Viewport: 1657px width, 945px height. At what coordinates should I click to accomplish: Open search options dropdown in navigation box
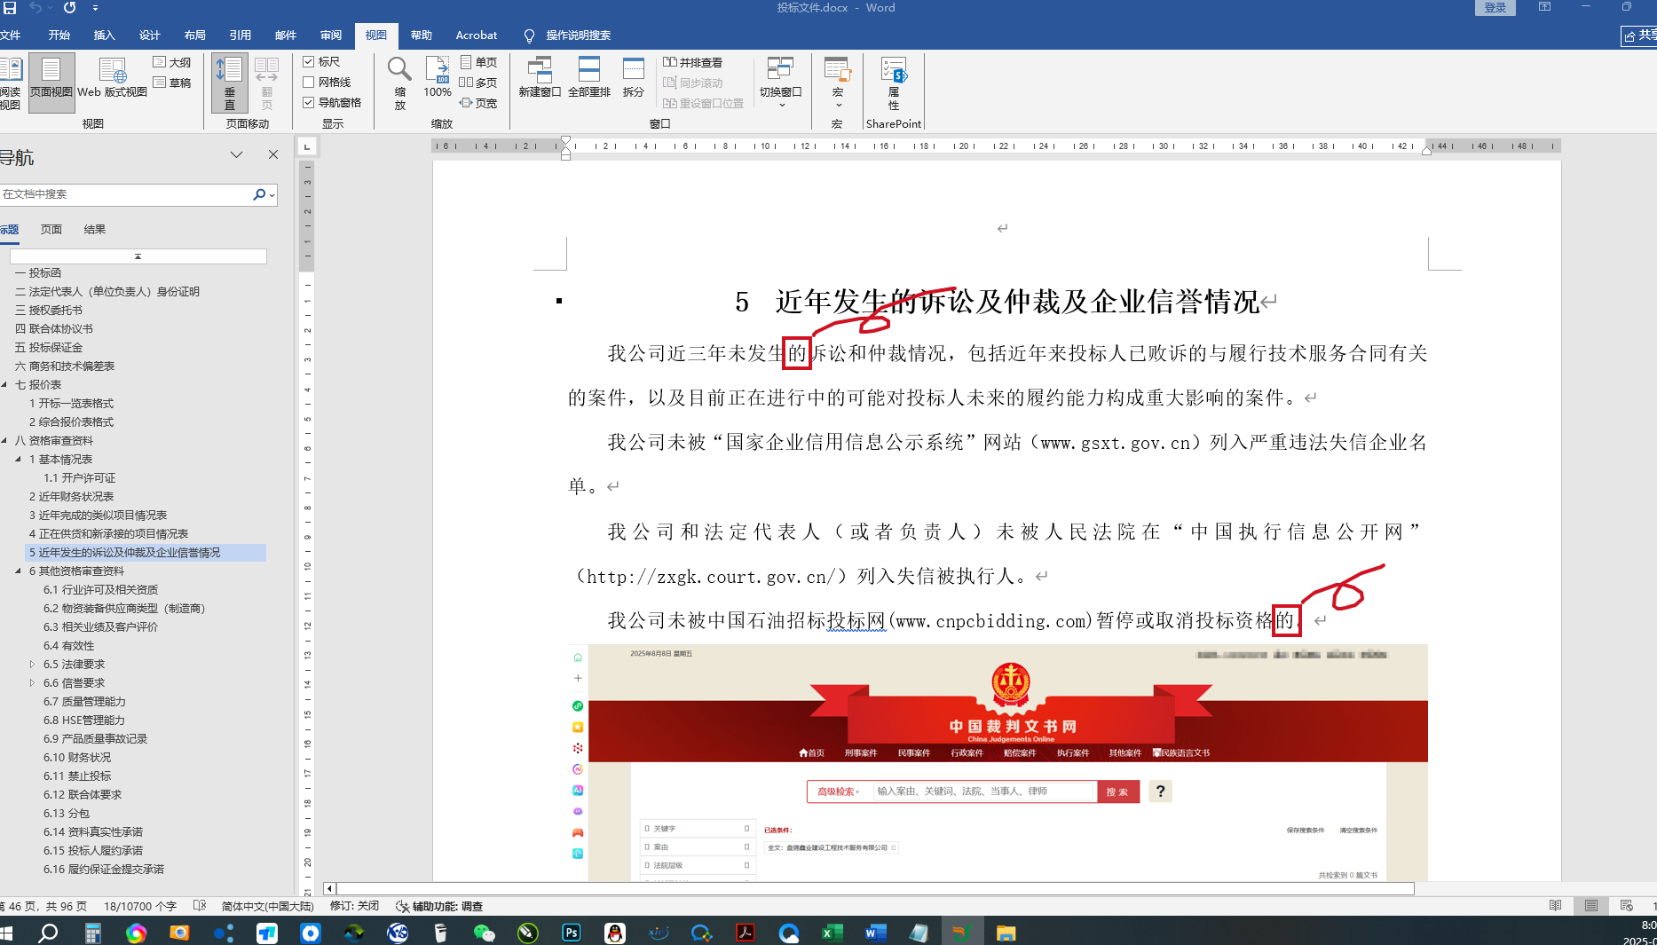[272, 194]
